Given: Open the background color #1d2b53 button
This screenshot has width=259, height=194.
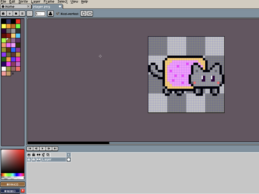Looking at the screenshot, I should click(x=10, y=191).
